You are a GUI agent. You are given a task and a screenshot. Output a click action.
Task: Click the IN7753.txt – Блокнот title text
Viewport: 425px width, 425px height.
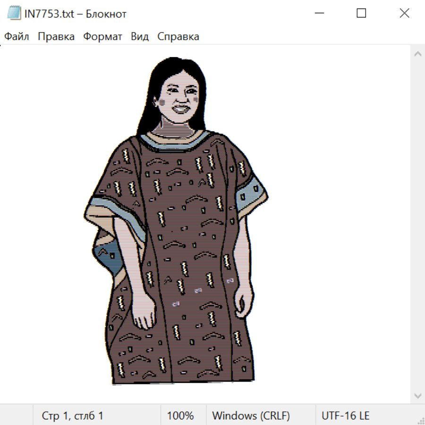point(76,14)
